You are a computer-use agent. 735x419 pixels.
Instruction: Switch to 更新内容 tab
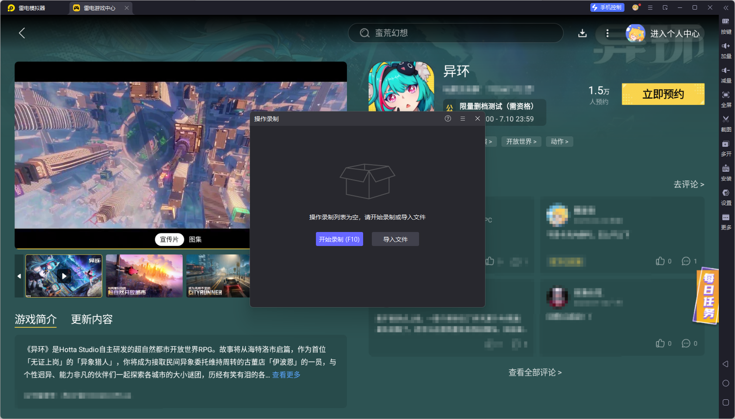coord(92,319)
